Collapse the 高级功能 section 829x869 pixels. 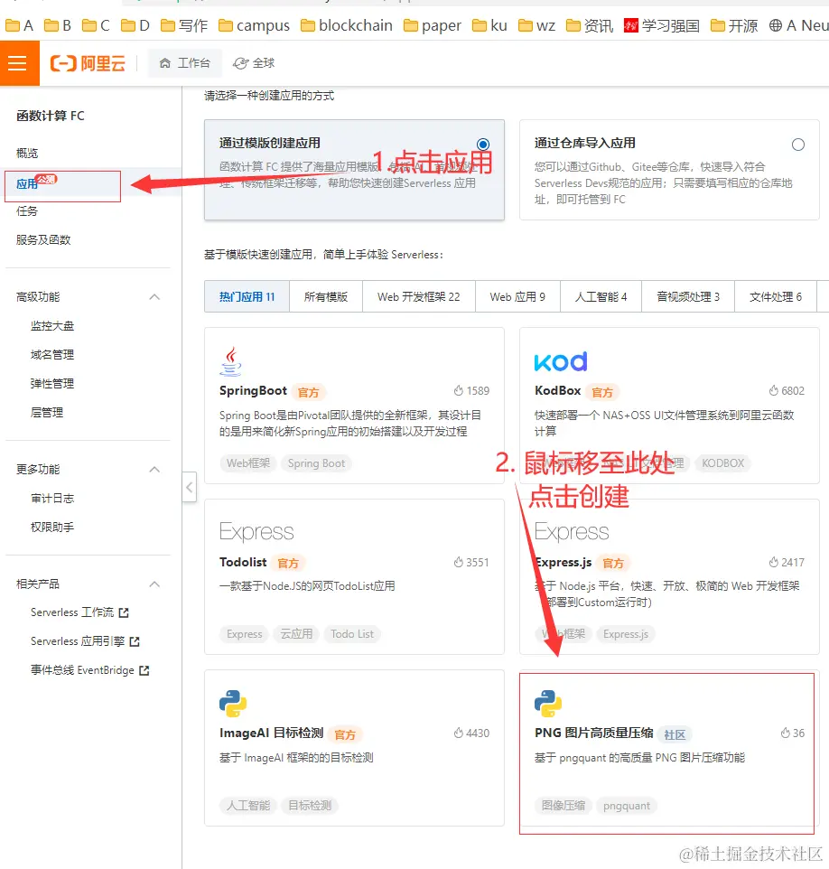154,297
